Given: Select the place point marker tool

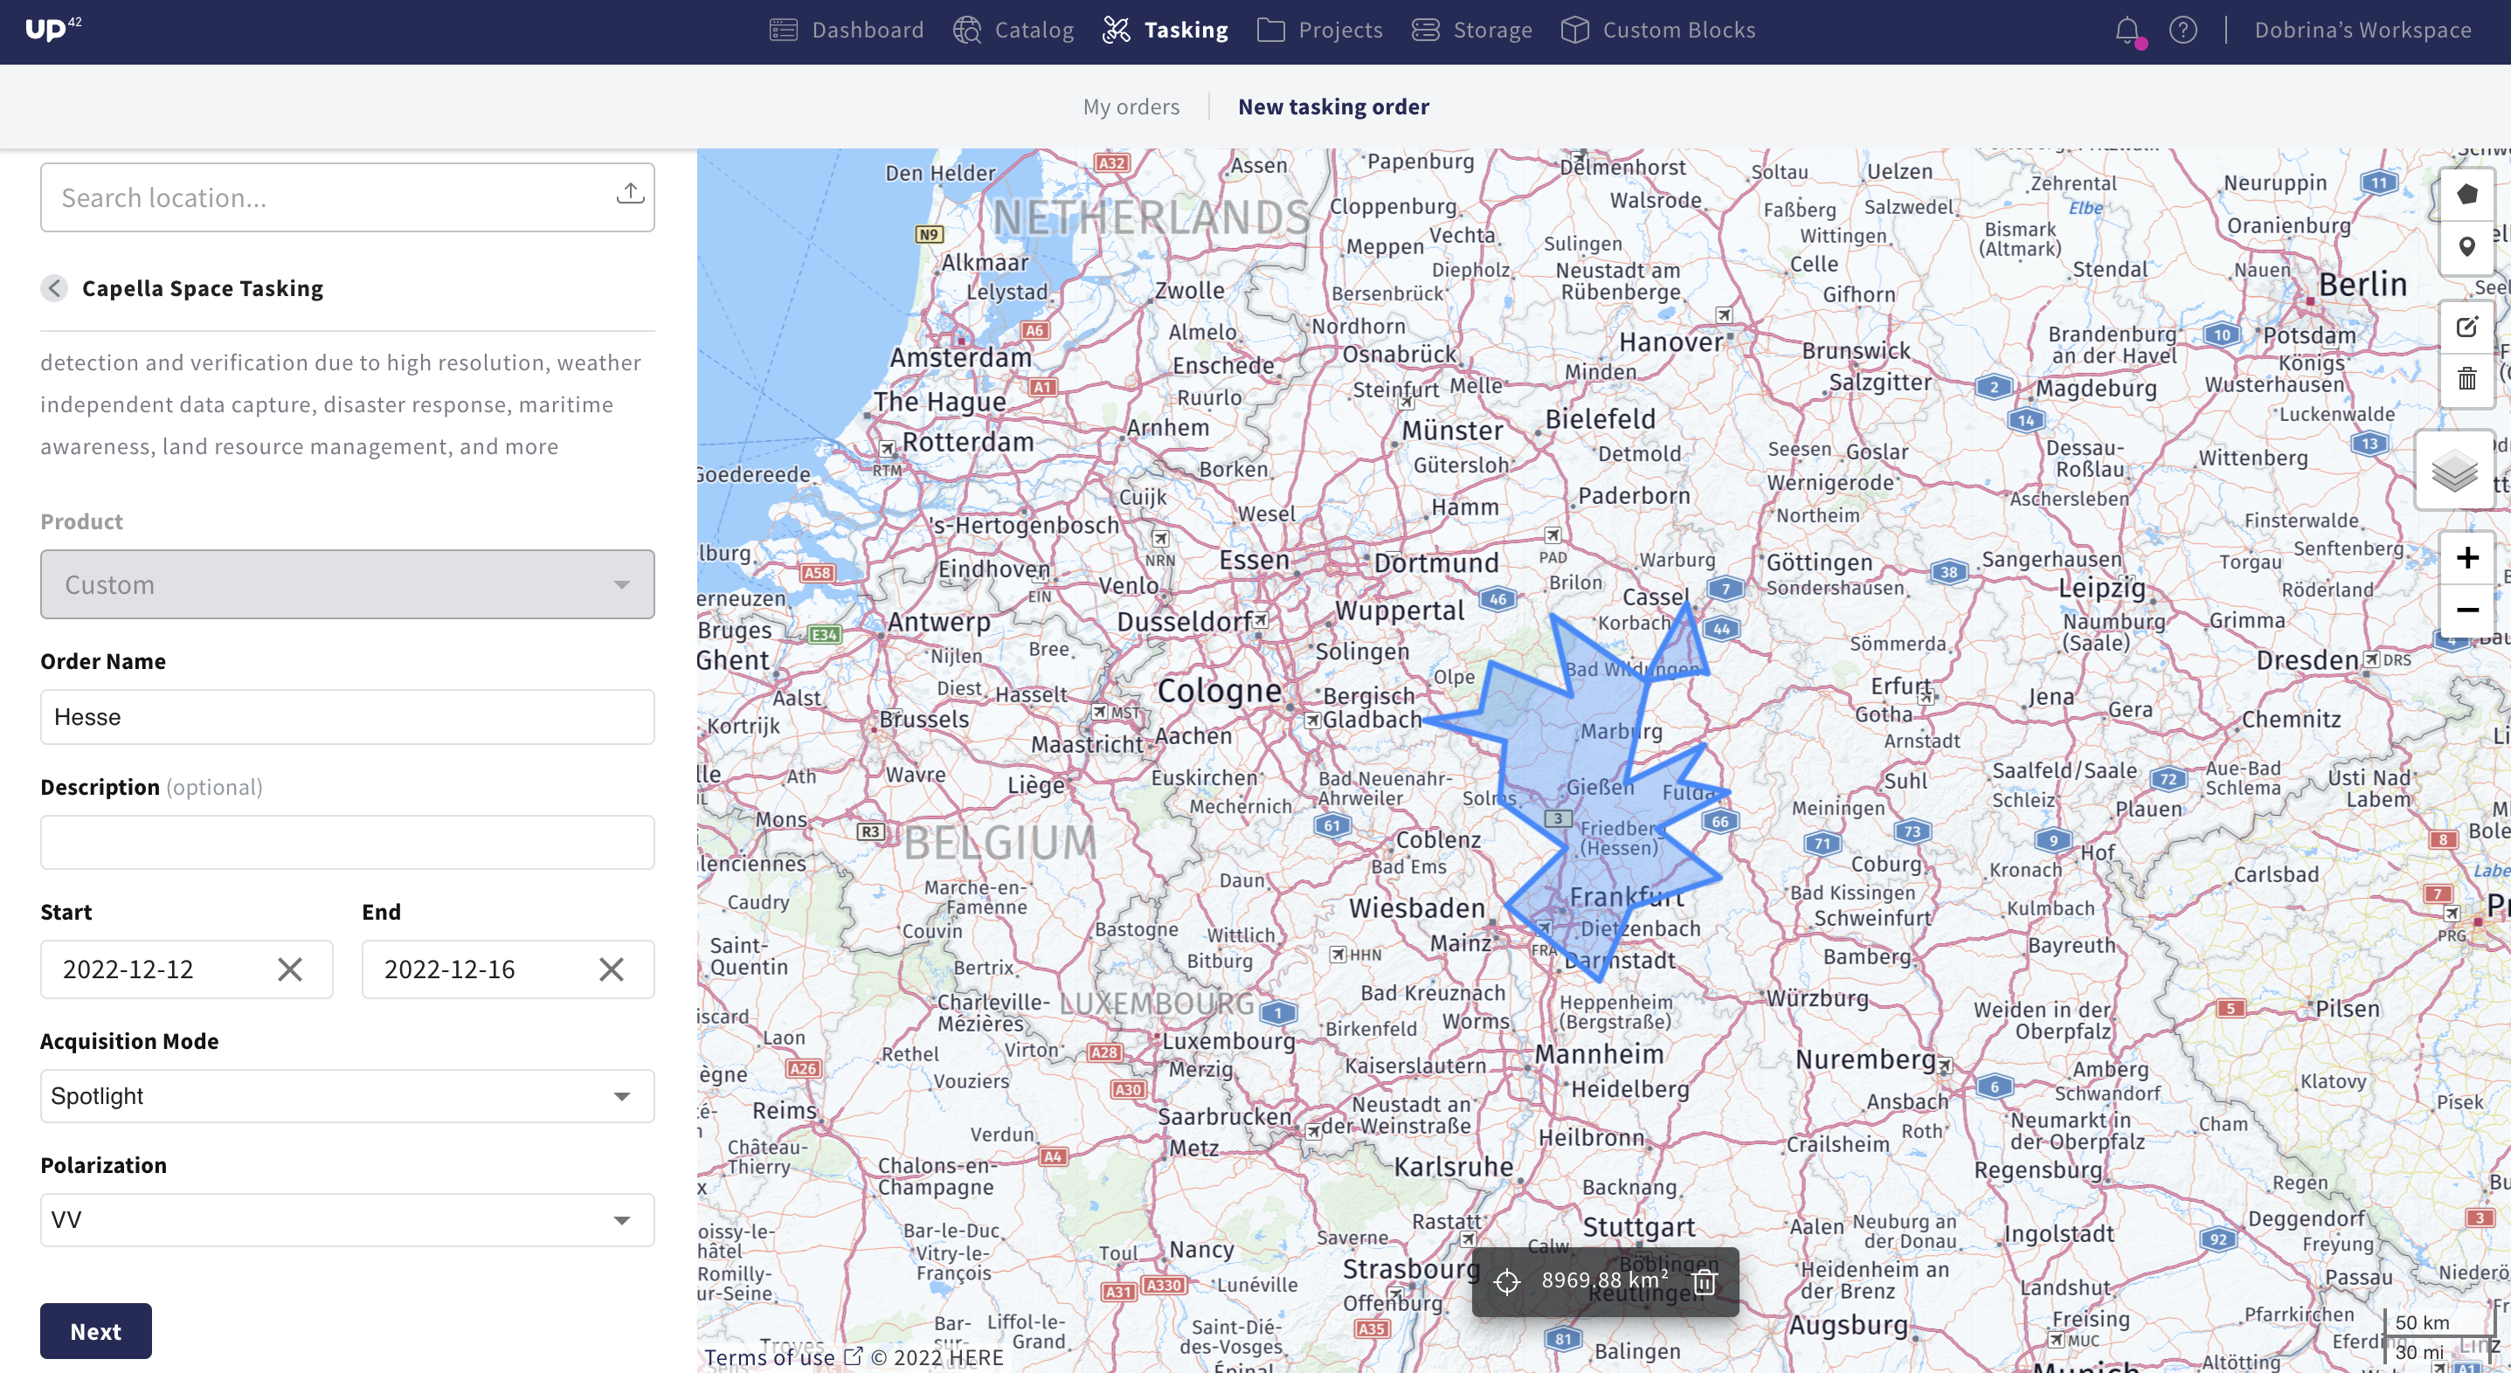Looking at the screenshot, I should click(2466, 247).
